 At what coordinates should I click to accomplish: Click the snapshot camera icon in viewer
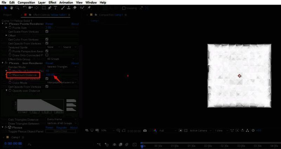coord(145,130)
